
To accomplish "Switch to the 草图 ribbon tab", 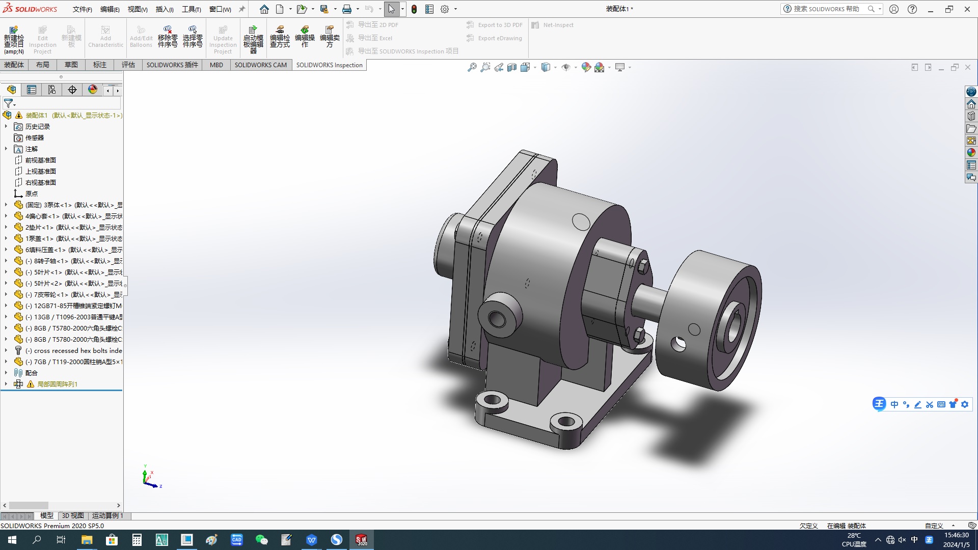I will [71, 65].
